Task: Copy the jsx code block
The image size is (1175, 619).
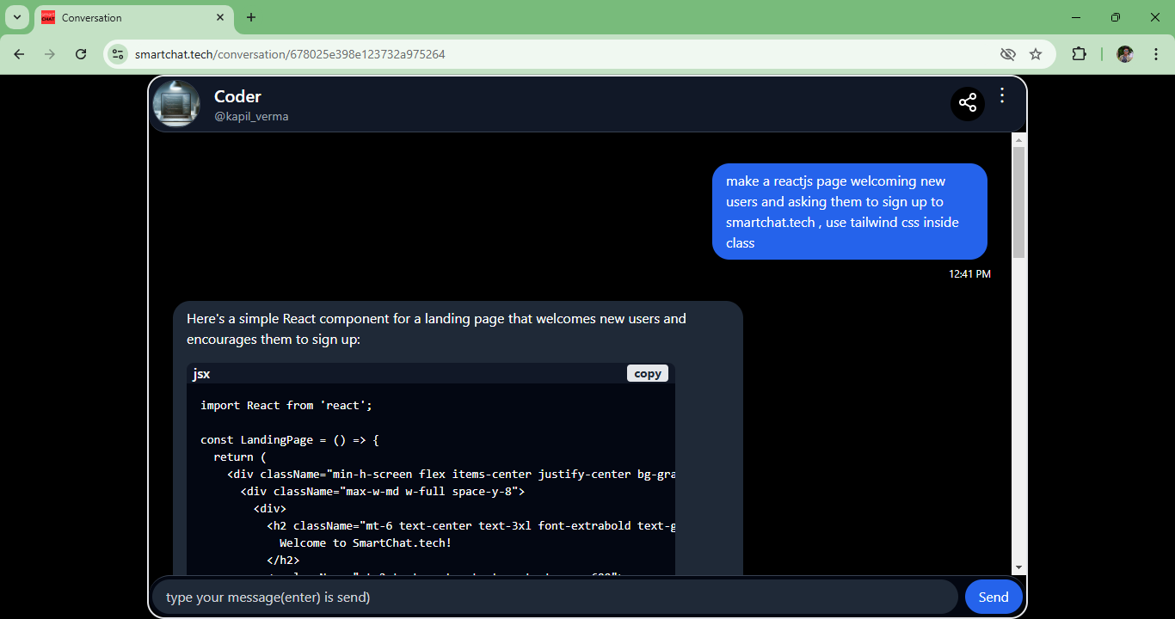Action: [648, 373]
